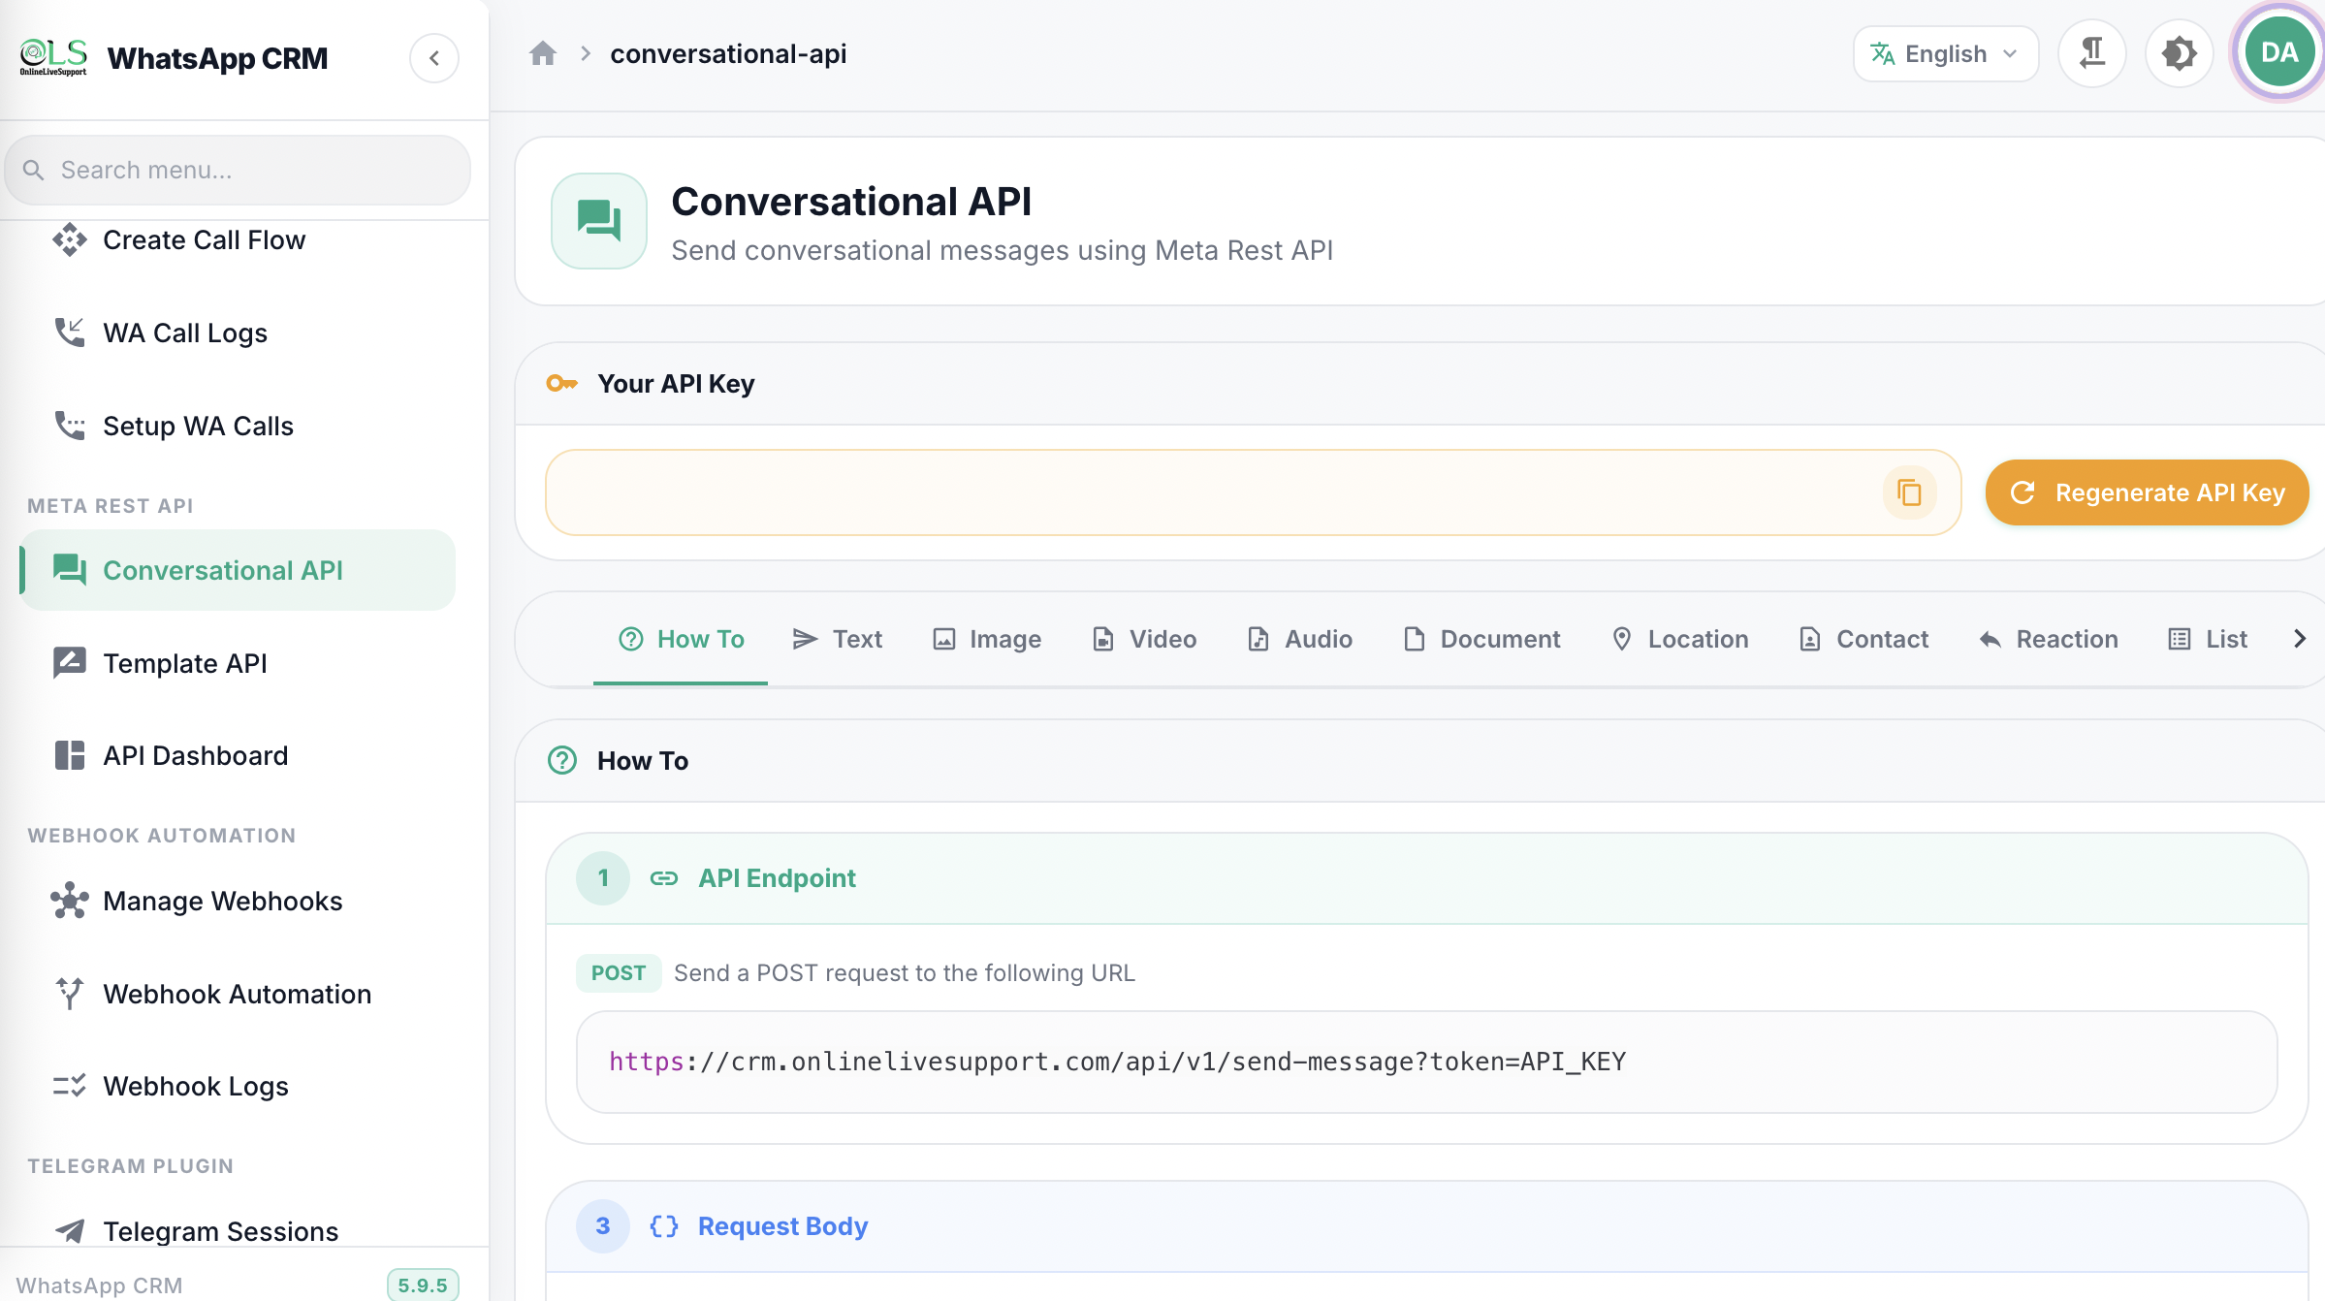Click the Create Call Flow icon

pyautogui.click(x=69, y=239)
